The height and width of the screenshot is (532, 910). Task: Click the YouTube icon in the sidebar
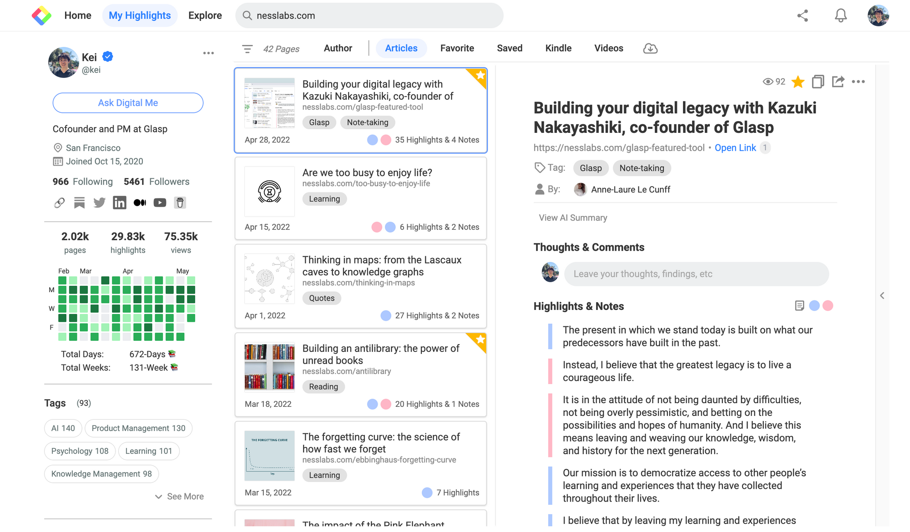click(160, 203)
